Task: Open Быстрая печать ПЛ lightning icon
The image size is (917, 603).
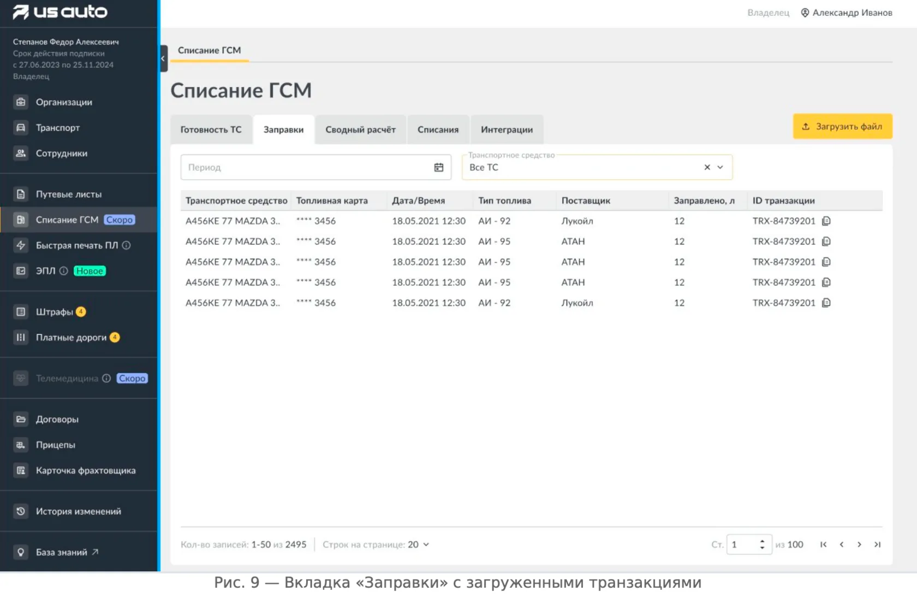Action: click(21, 245)
